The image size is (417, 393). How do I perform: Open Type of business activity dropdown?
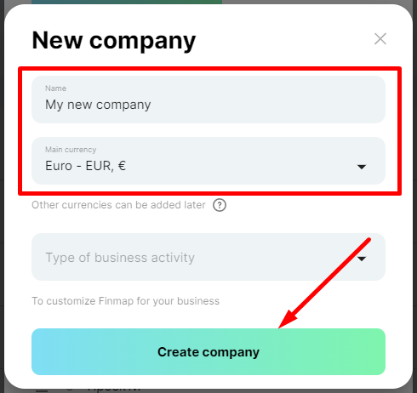(x=208, y=257)
